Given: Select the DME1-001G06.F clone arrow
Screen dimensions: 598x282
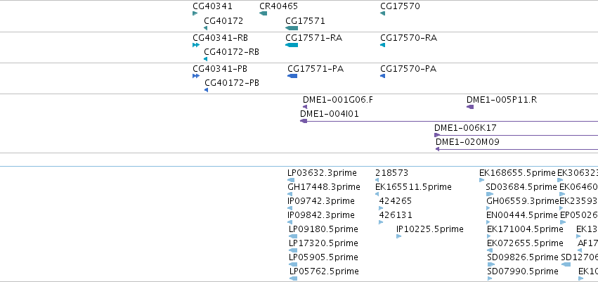Looking at the screenshot, I should pos(305,107).
